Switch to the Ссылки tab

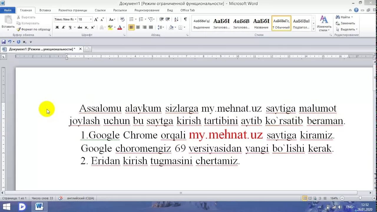(100, 10)
